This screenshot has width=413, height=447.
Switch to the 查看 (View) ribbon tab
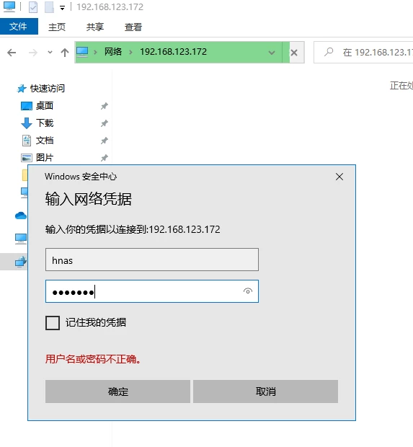[x=133, y=27]
